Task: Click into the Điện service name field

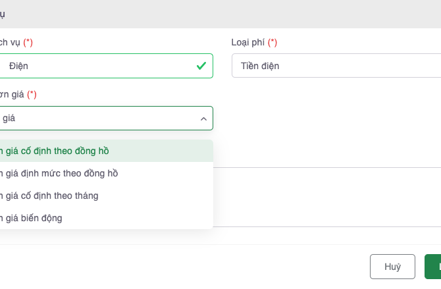Action: [x=99, y=66]
